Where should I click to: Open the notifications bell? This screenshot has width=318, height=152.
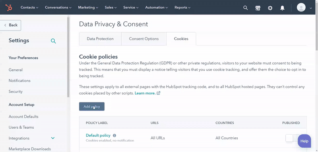[282, 8]
